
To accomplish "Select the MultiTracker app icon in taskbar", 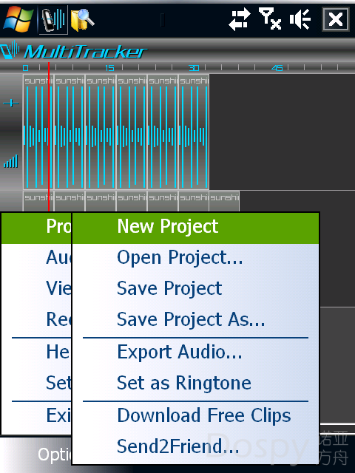I will click(x=53, y=20).
